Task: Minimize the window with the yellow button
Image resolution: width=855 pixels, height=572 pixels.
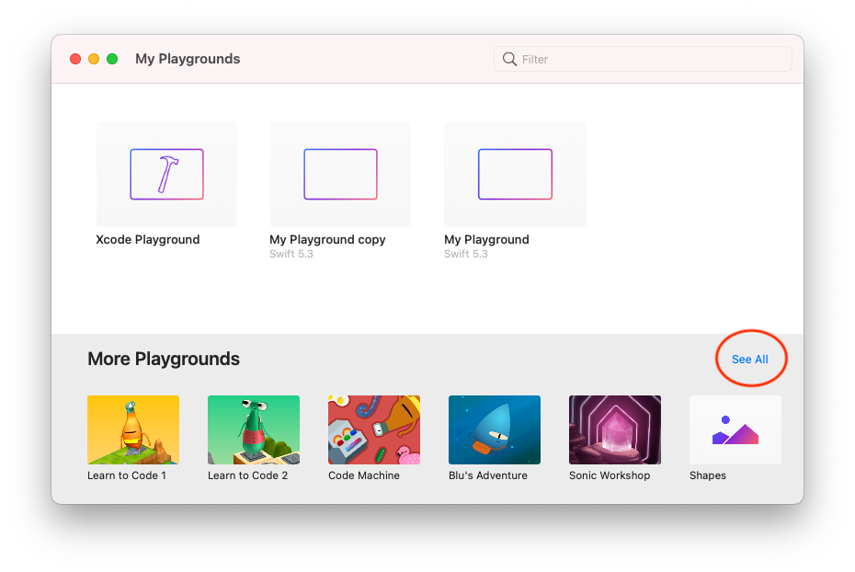Action: coord(94,59)
